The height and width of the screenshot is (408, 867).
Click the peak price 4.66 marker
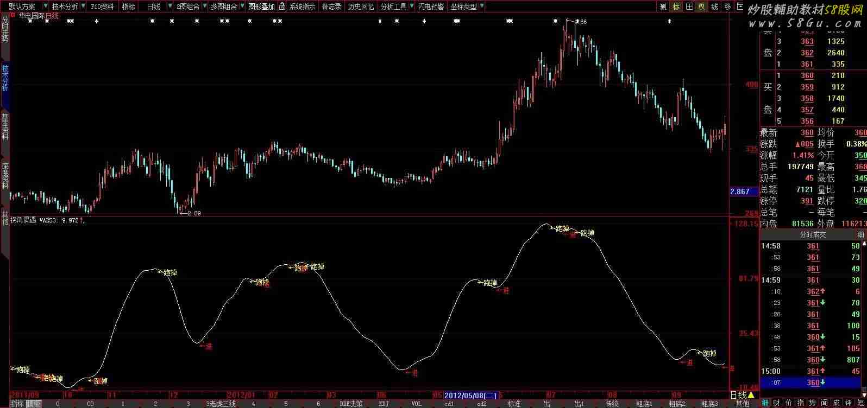pos(581,22)
